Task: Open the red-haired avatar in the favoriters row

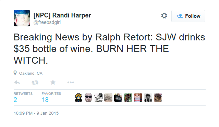Action: (138, 98)
